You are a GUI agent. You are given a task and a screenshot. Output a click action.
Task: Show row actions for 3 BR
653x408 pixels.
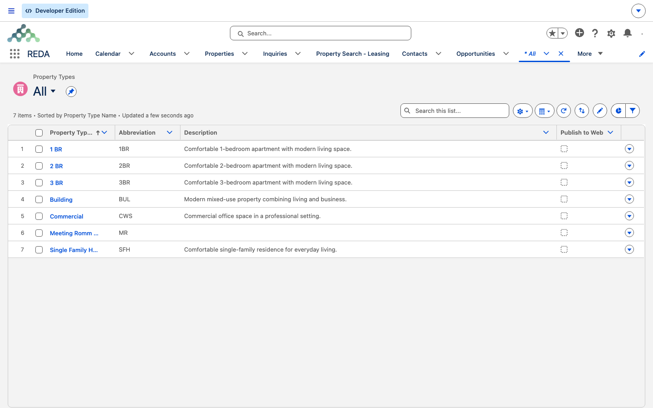point(629,182)
